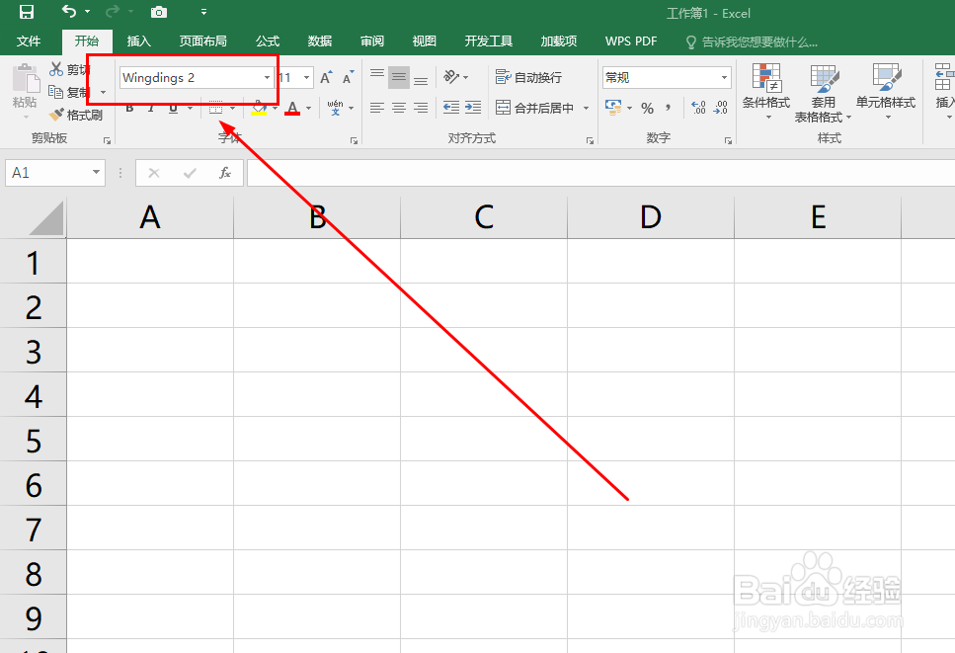
Task: Align cell text left
Action: (x=377, y=108)
